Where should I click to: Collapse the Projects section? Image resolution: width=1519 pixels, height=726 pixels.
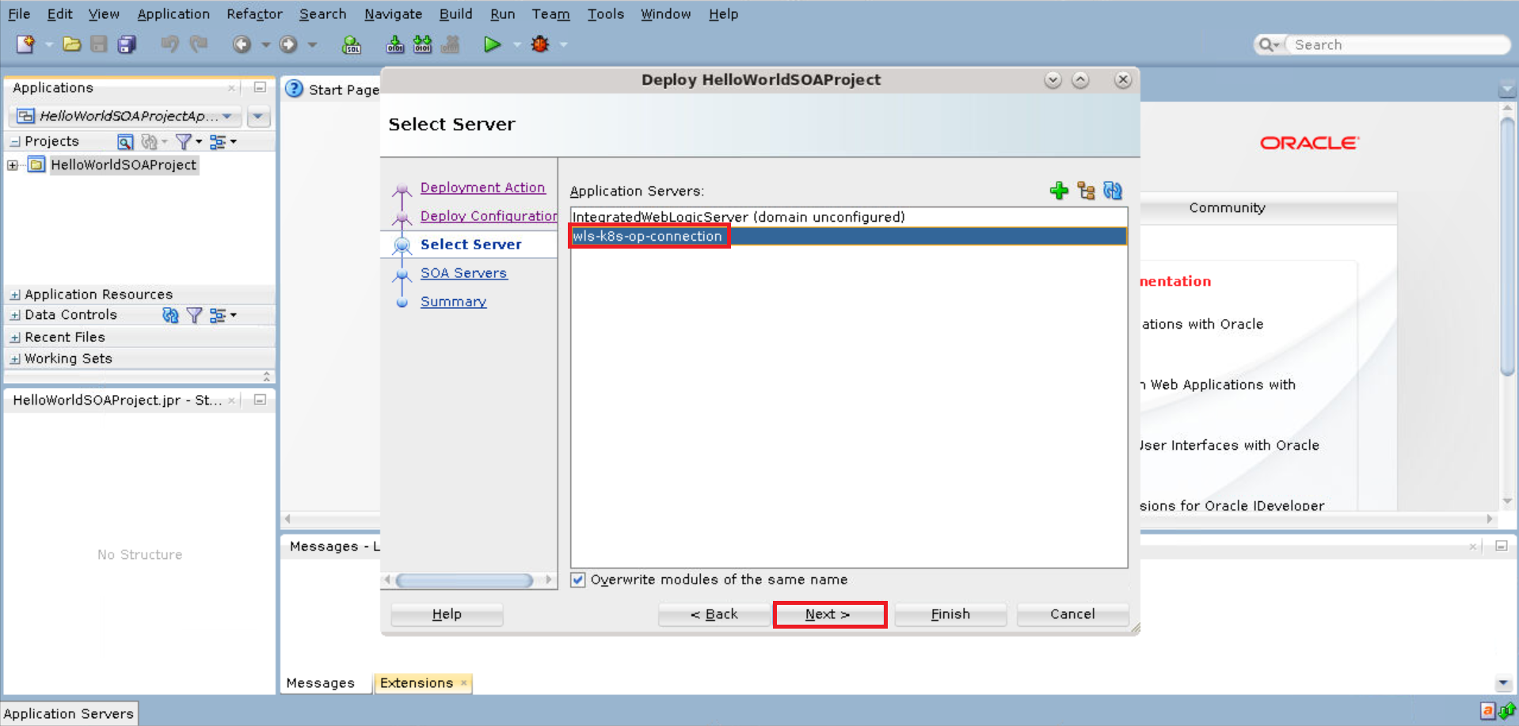pos(15,142)
